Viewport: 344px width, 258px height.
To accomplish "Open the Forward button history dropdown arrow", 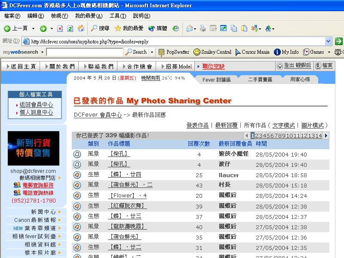I will (52, 28).
